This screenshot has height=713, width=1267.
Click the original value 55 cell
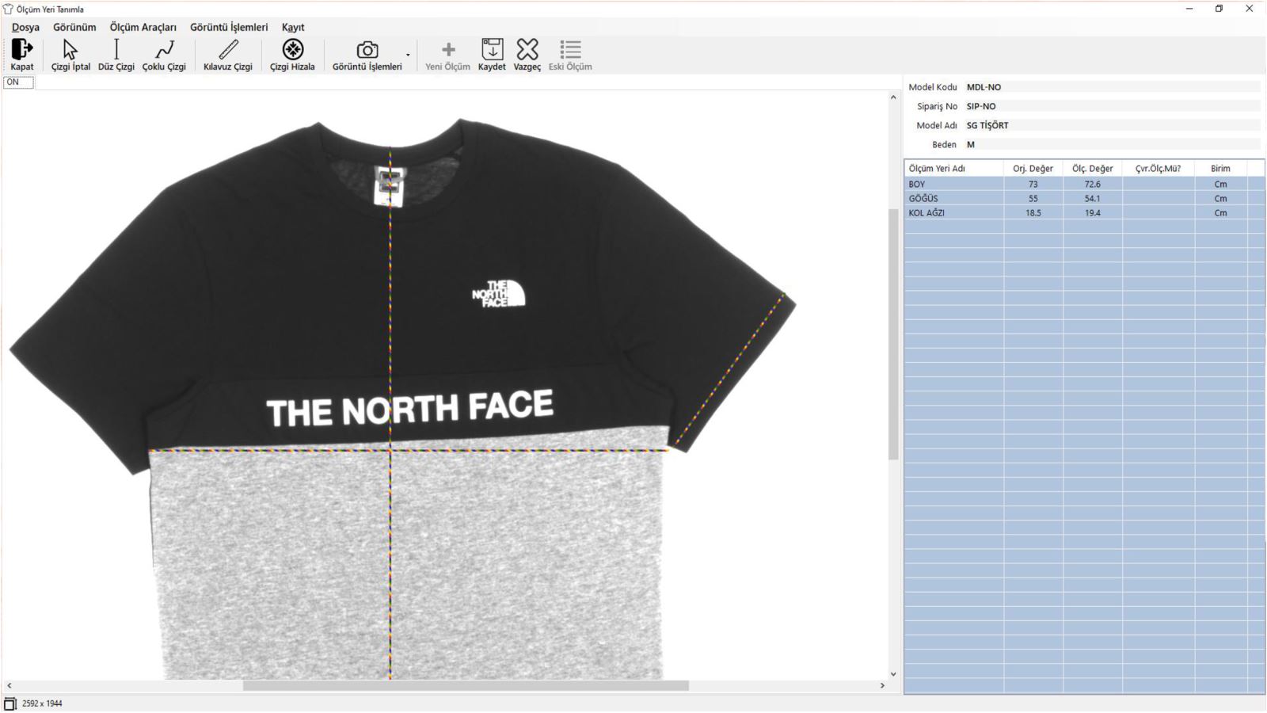point(1033,198)
